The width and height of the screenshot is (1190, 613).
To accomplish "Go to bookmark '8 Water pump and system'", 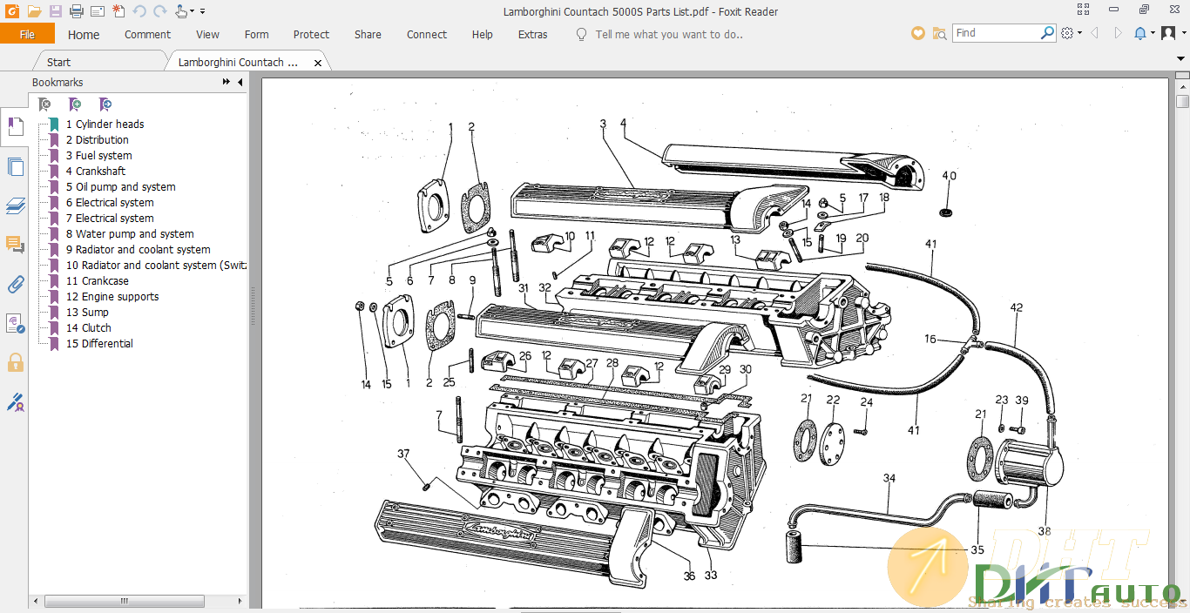I will click(130, 234).
